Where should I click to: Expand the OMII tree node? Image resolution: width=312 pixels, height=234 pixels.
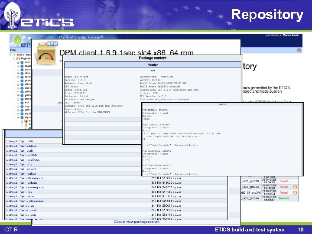(x=18, y=110)
